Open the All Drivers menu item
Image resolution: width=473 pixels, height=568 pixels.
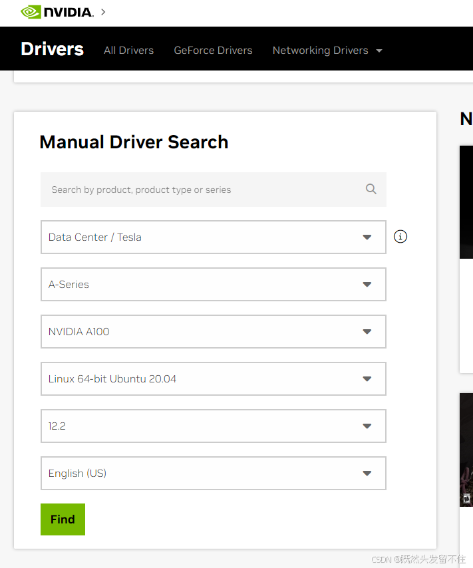click(x=128, y=51)
